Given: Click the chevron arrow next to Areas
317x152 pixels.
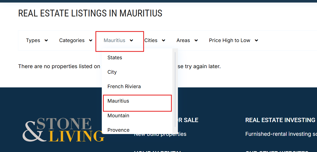Looking at the screenshot, I should point(196,41).
